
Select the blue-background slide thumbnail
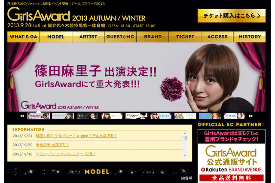[x=210, y=116]
